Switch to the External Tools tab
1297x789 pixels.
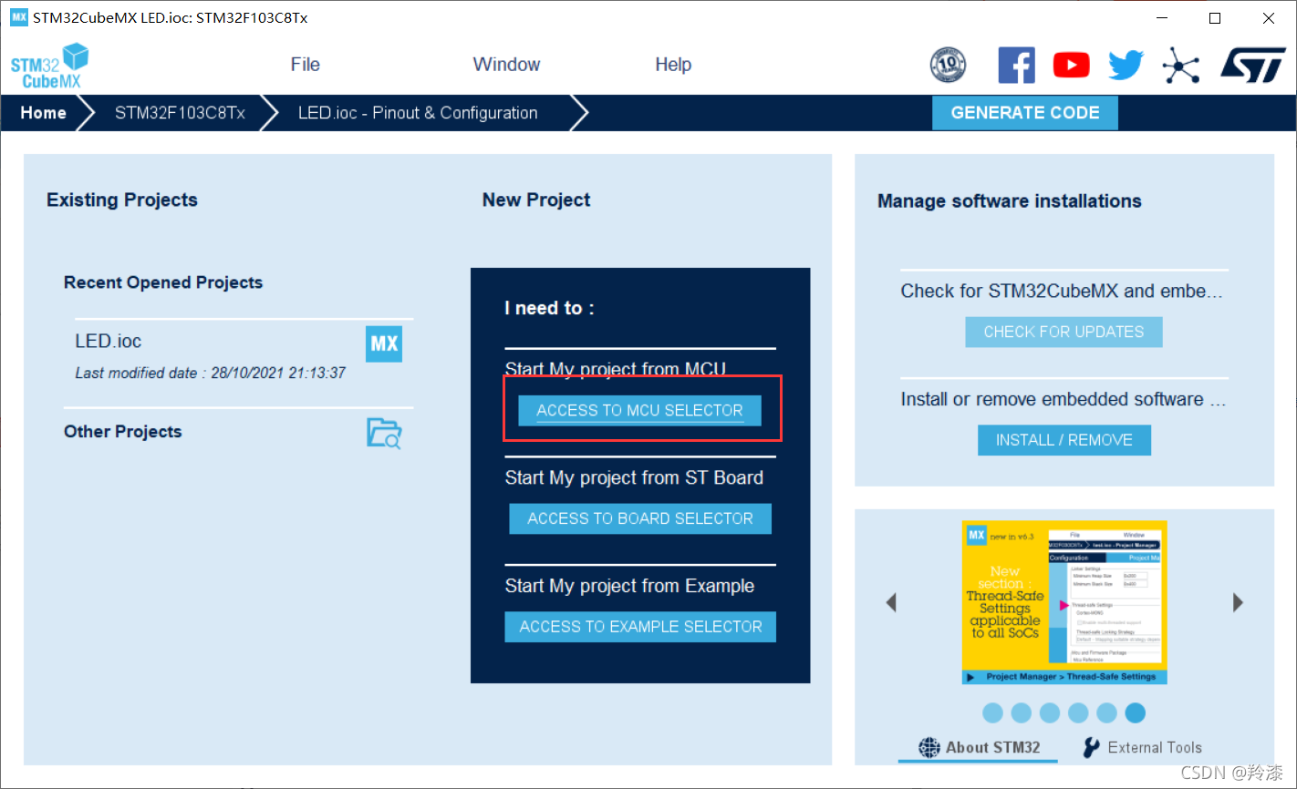pos(1142,747)
